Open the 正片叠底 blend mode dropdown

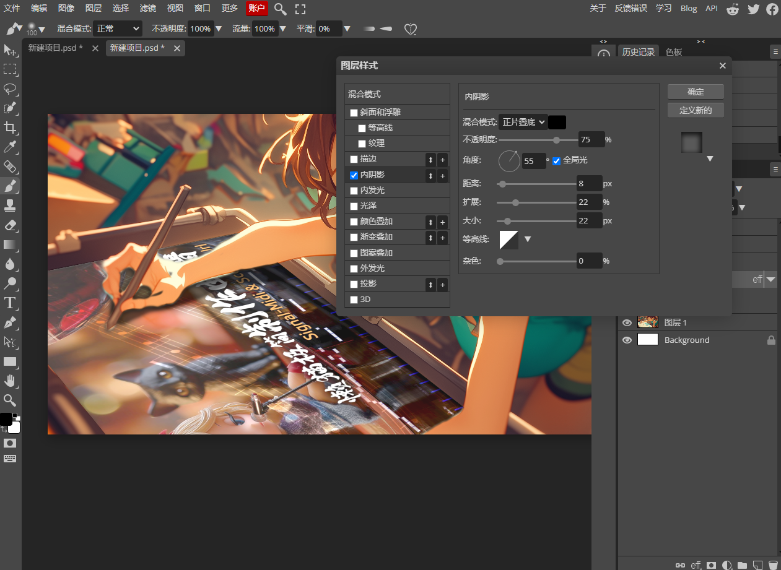point(523,122)
